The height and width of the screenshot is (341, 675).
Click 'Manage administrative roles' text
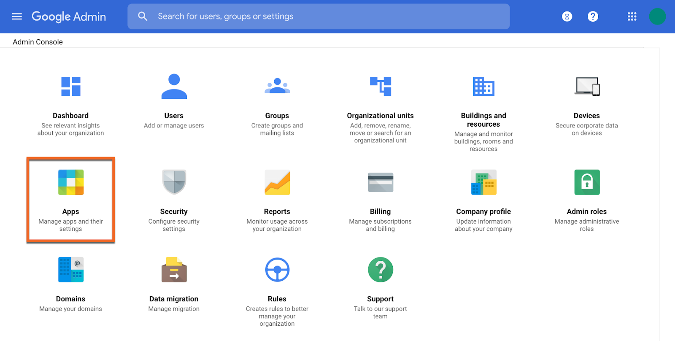point(587,225)
